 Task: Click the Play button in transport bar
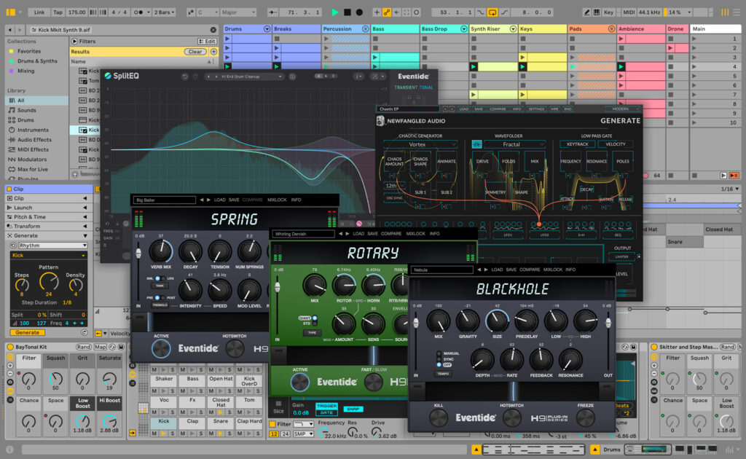[x=334, y=12]
